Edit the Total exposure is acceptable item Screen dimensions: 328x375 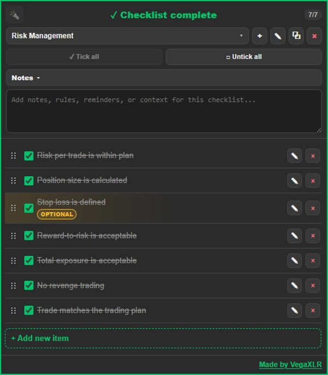coord(295,261)
